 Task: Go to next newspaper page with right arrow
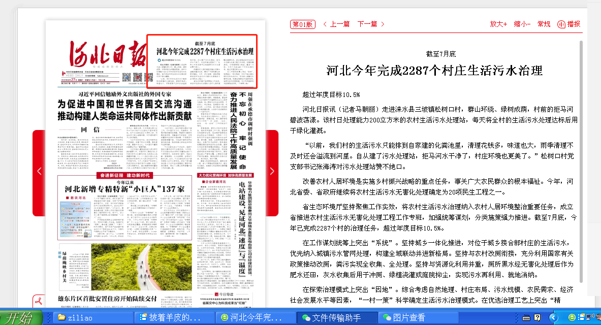(x=272, y=172)
